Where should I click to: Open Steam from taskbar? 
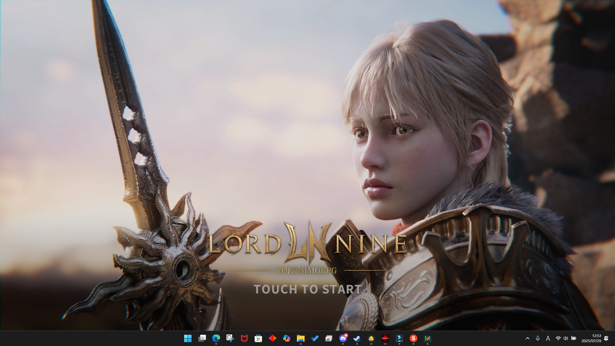[357, 338]
